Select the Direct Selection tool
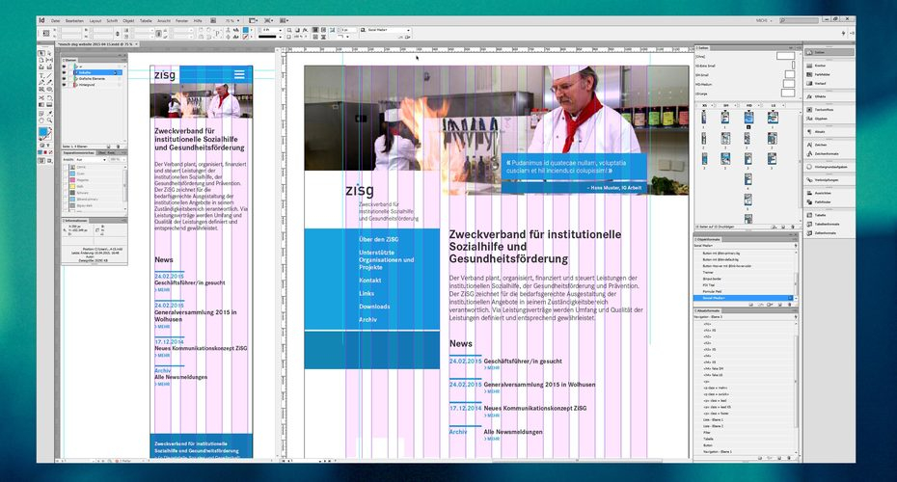The width and height of the screenshot is (897, 482). pos(48,54)
